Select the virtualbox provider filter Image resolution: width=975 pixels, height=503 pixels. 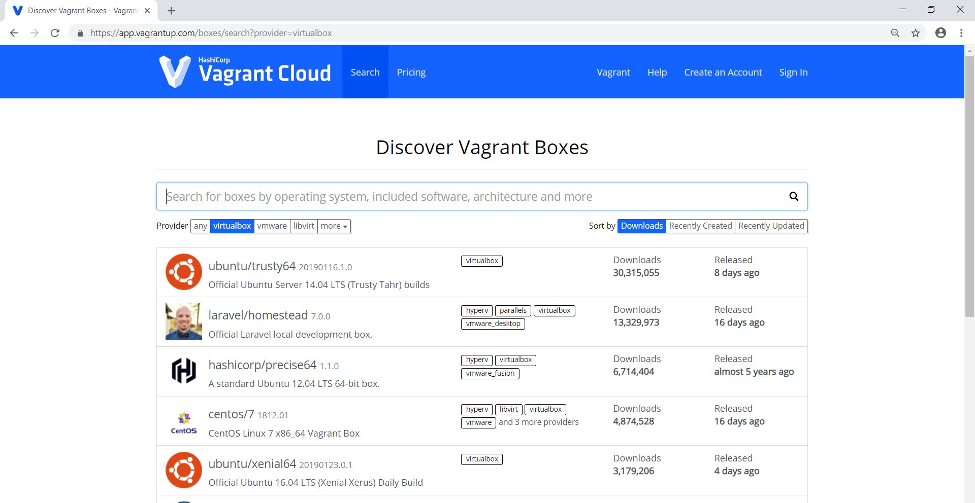click(232, 226)
